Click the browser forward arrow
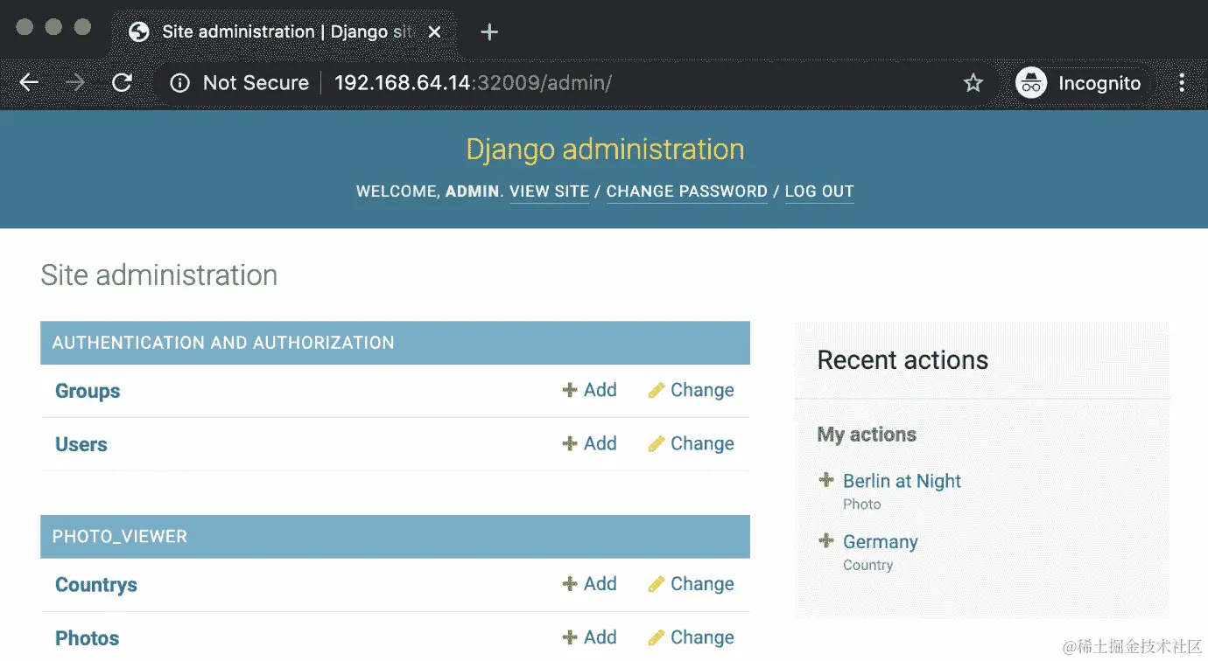 pos(75,83)
